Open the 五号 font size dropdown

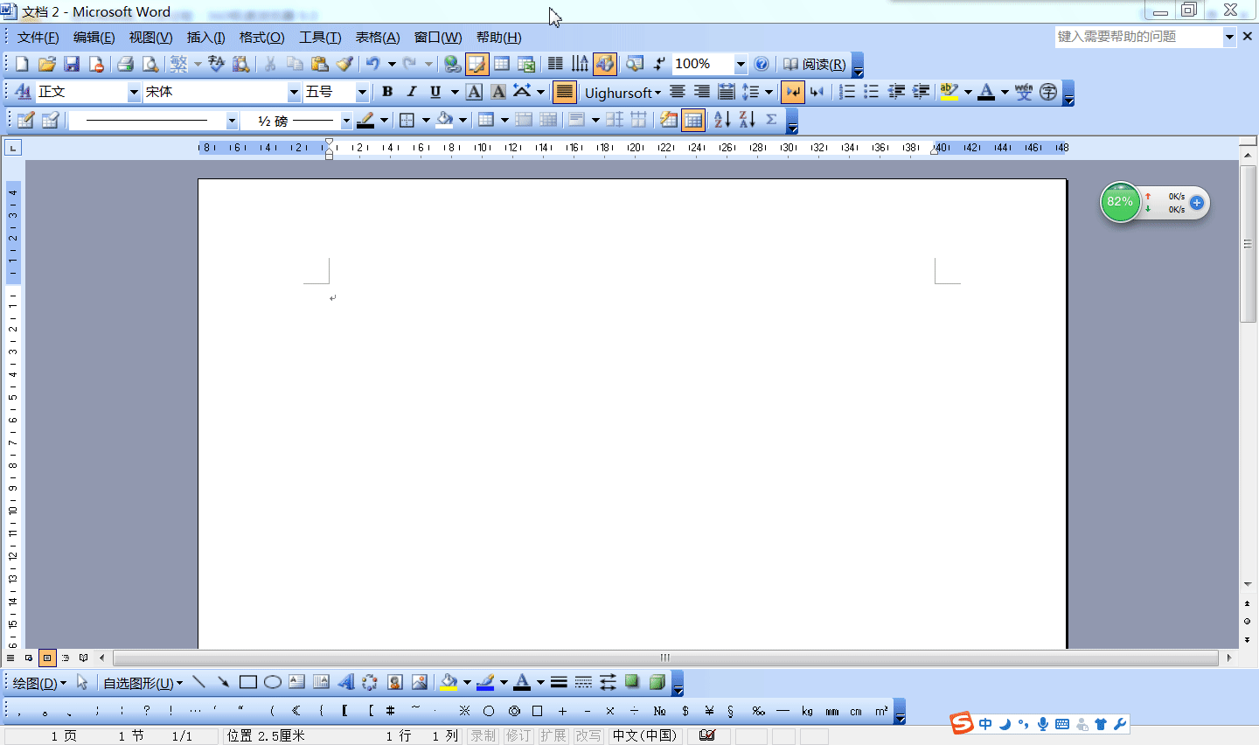pos(362,92)
